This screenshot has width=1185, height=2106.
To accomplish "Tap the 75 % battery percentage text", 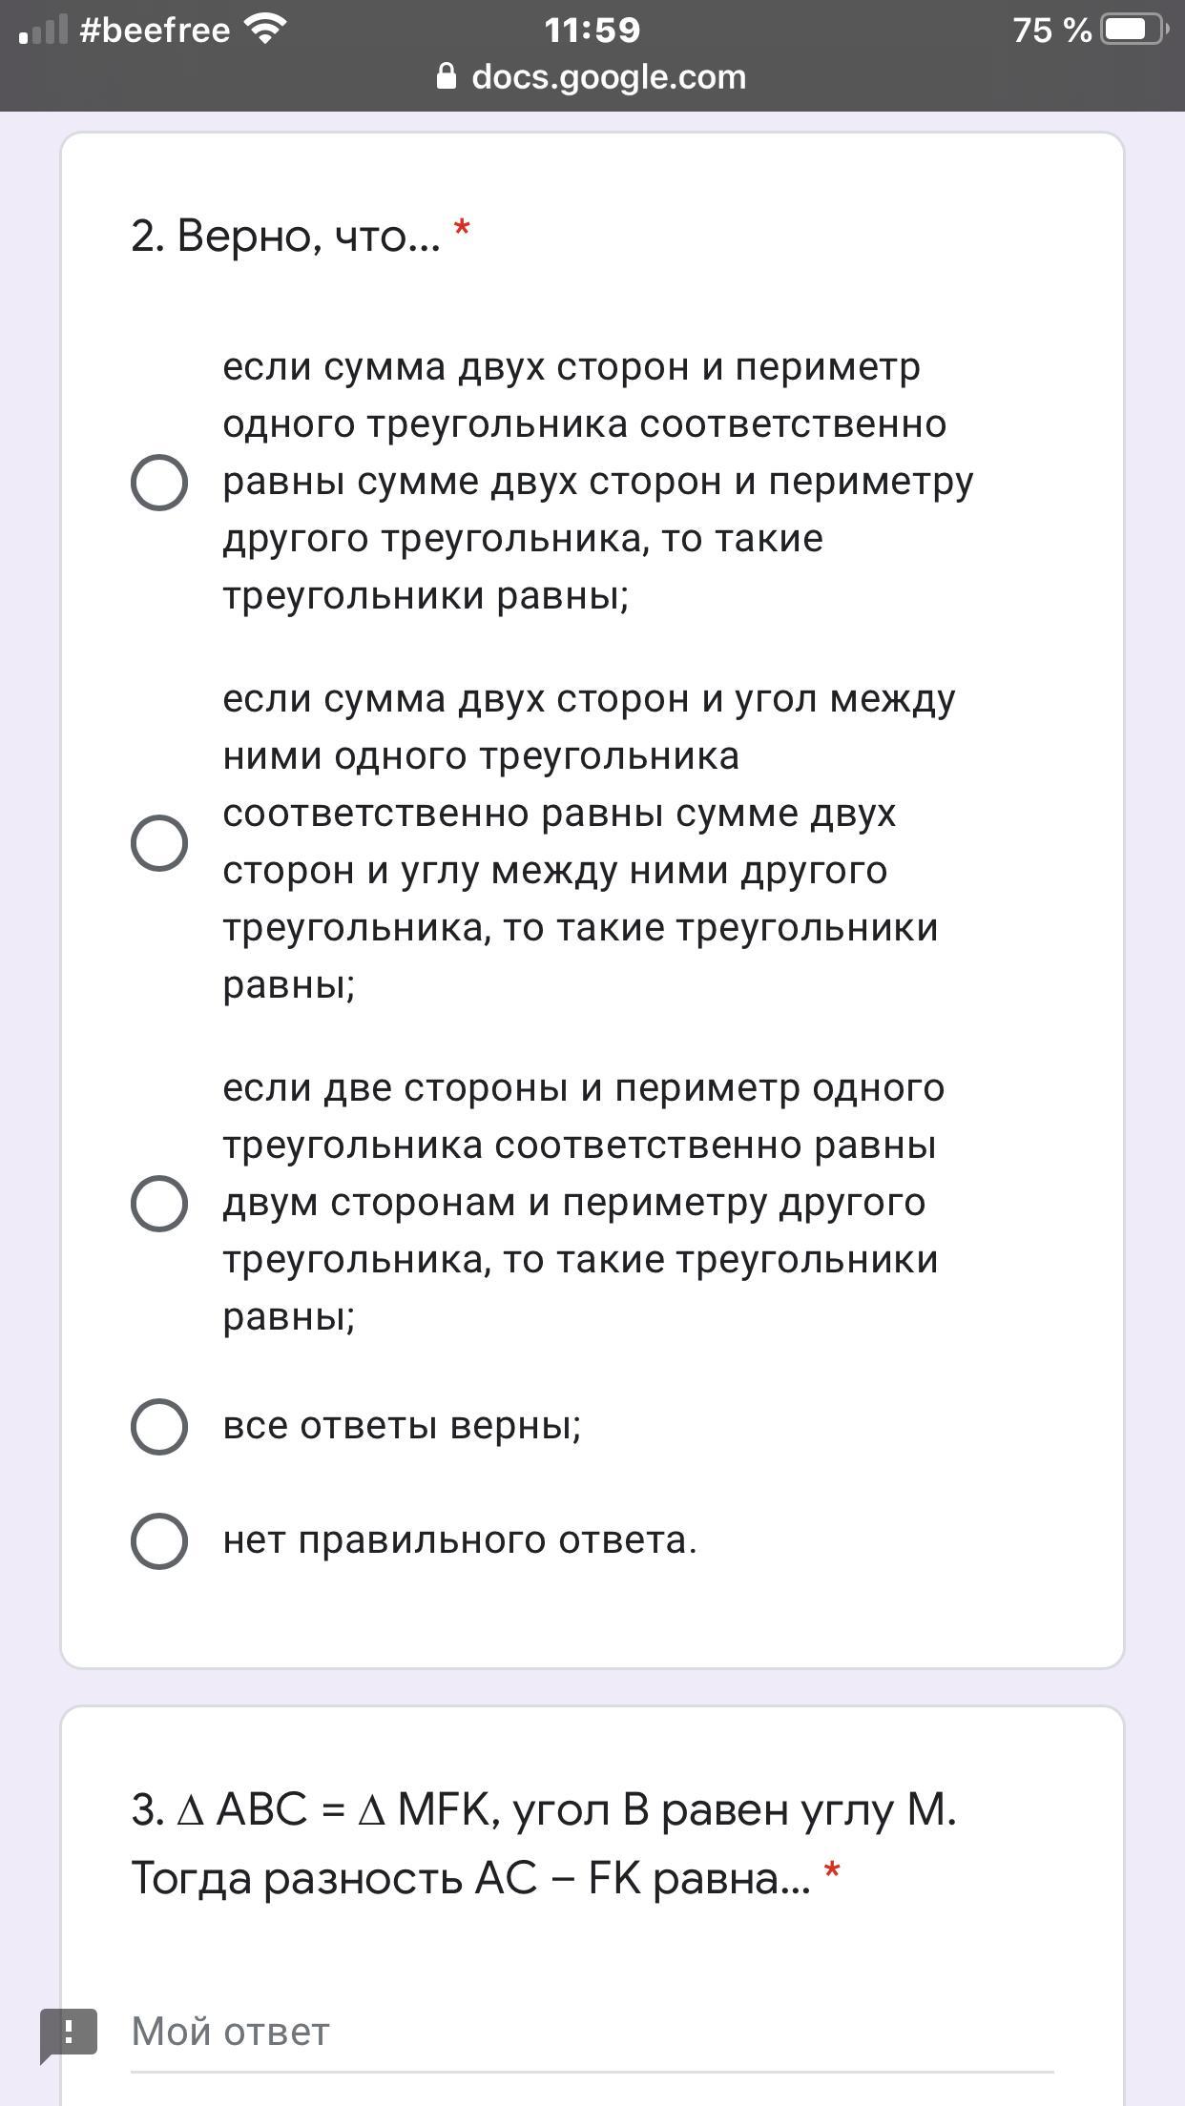I will (x=1051, y=30).
